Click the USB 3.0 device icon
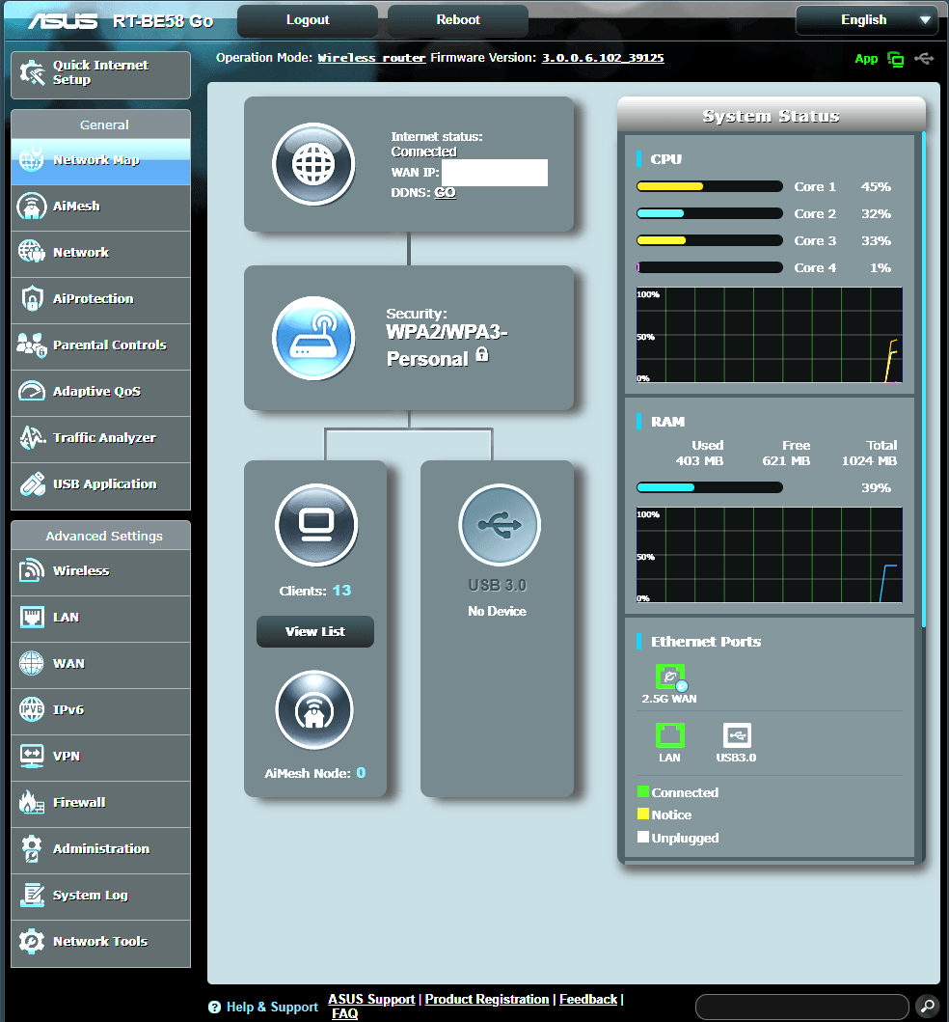 [499, 524]
